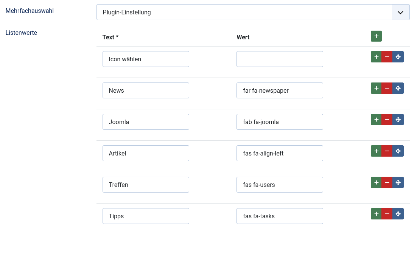Click the move handle of the News row
The image size is (420, 255).
pos(398,88)
